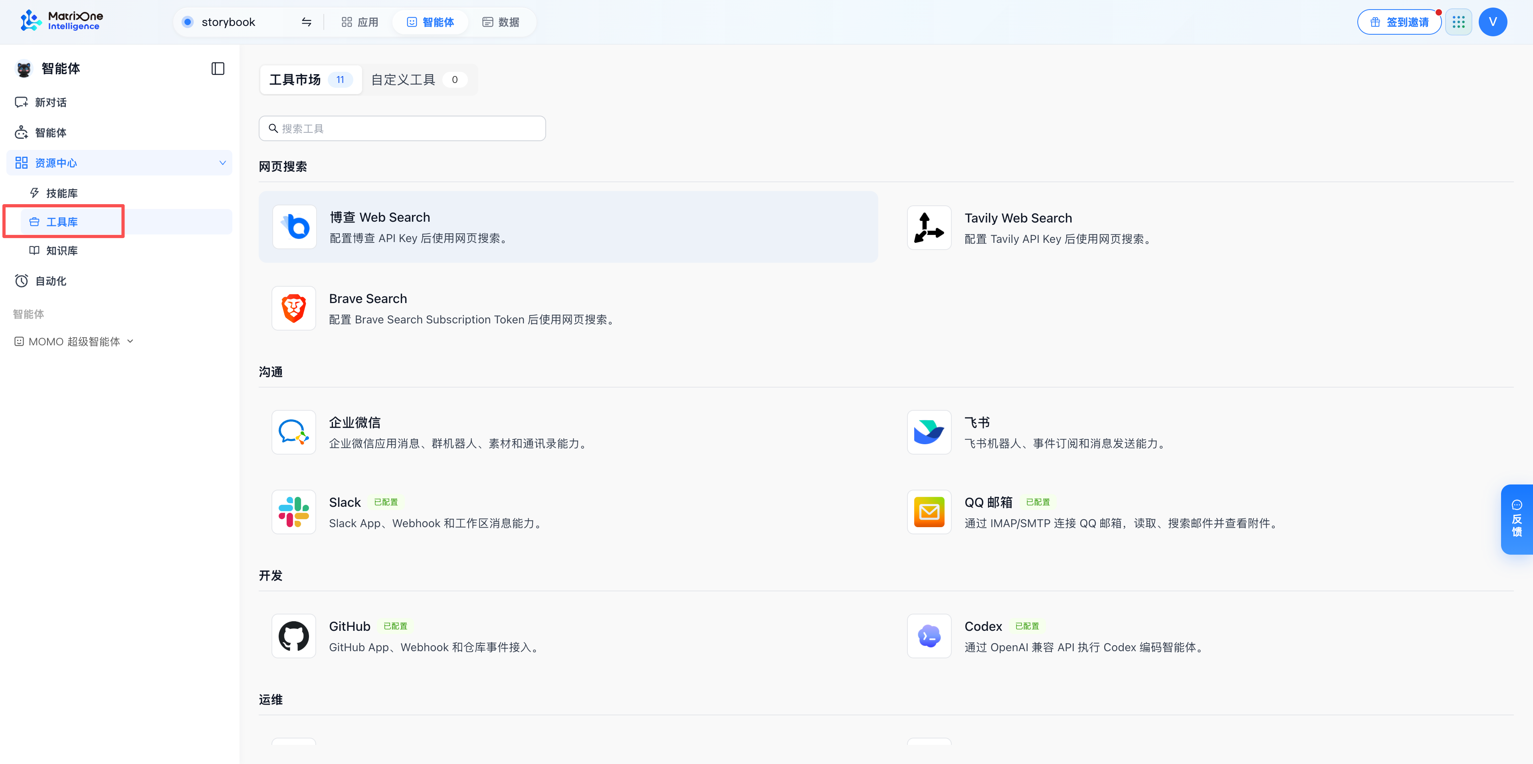Collapse sidebar with the panel toggle icon
The image size is (1533, 764).
(x=218, y=68)
